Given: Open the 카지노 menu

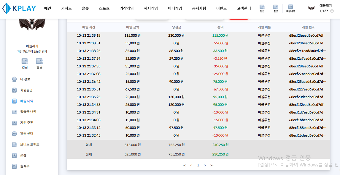Looking at the screenshot, I should point(66,8).
